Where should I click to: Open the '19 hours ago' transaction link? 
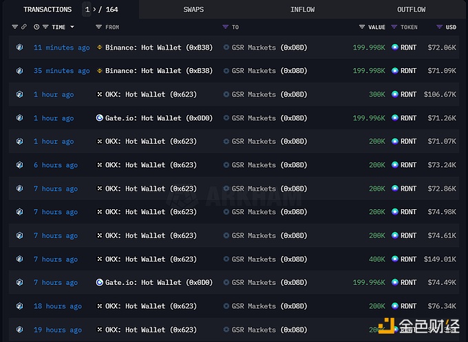click(58, 330)
